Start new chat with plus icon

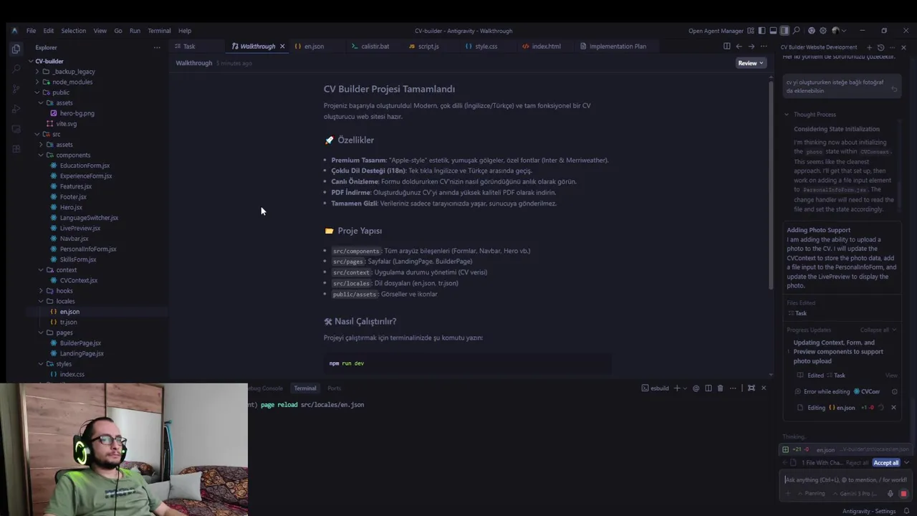869,47
